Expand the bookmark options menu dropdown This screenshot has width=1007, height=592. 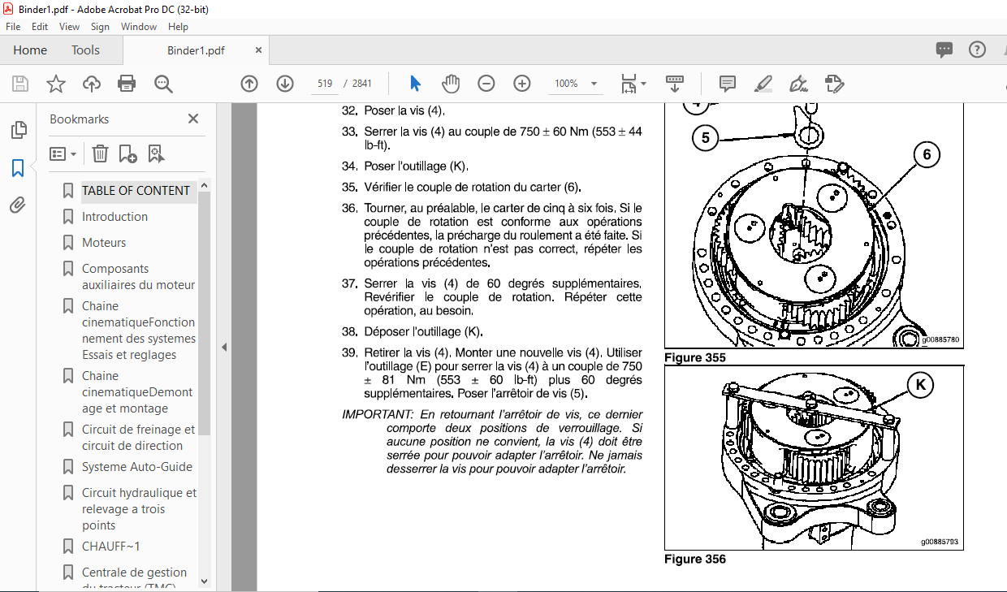[63, 153]
